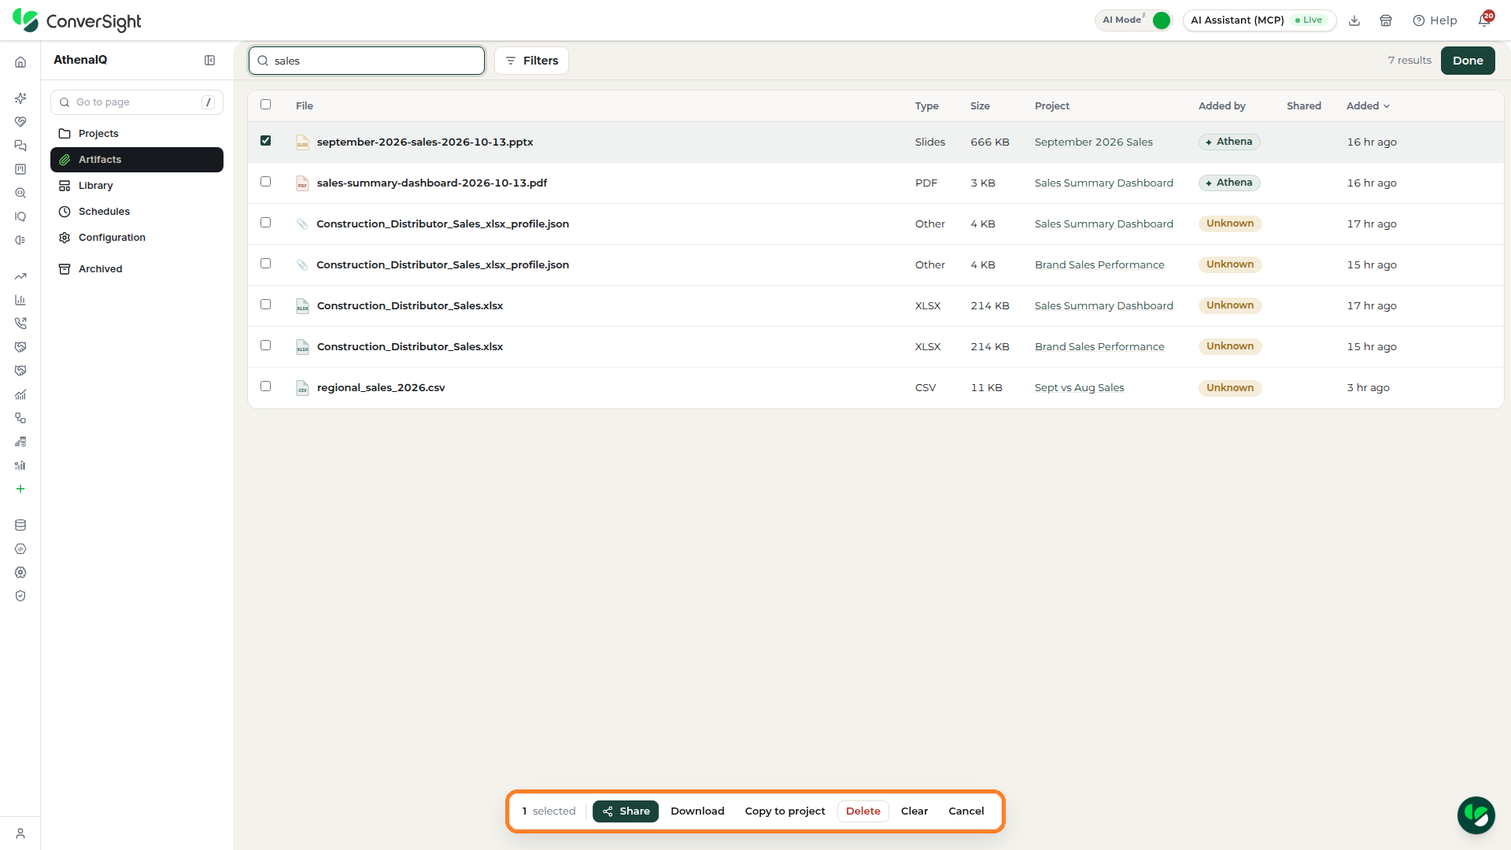This screenshot has height=850, width=1511.
Task: Open the shield icon in left rail
Action: [x=20, y=596]
